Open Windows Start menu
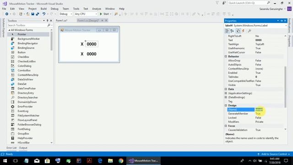The image size is (293, 165). (x=5, y=161)
